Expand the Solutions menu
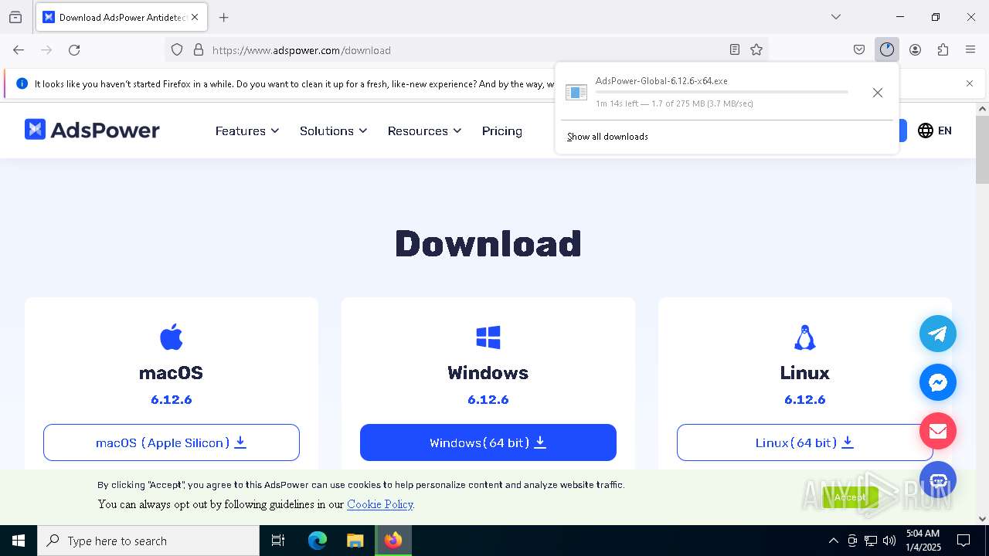This screenshot has height=556, width=989. 334,131
